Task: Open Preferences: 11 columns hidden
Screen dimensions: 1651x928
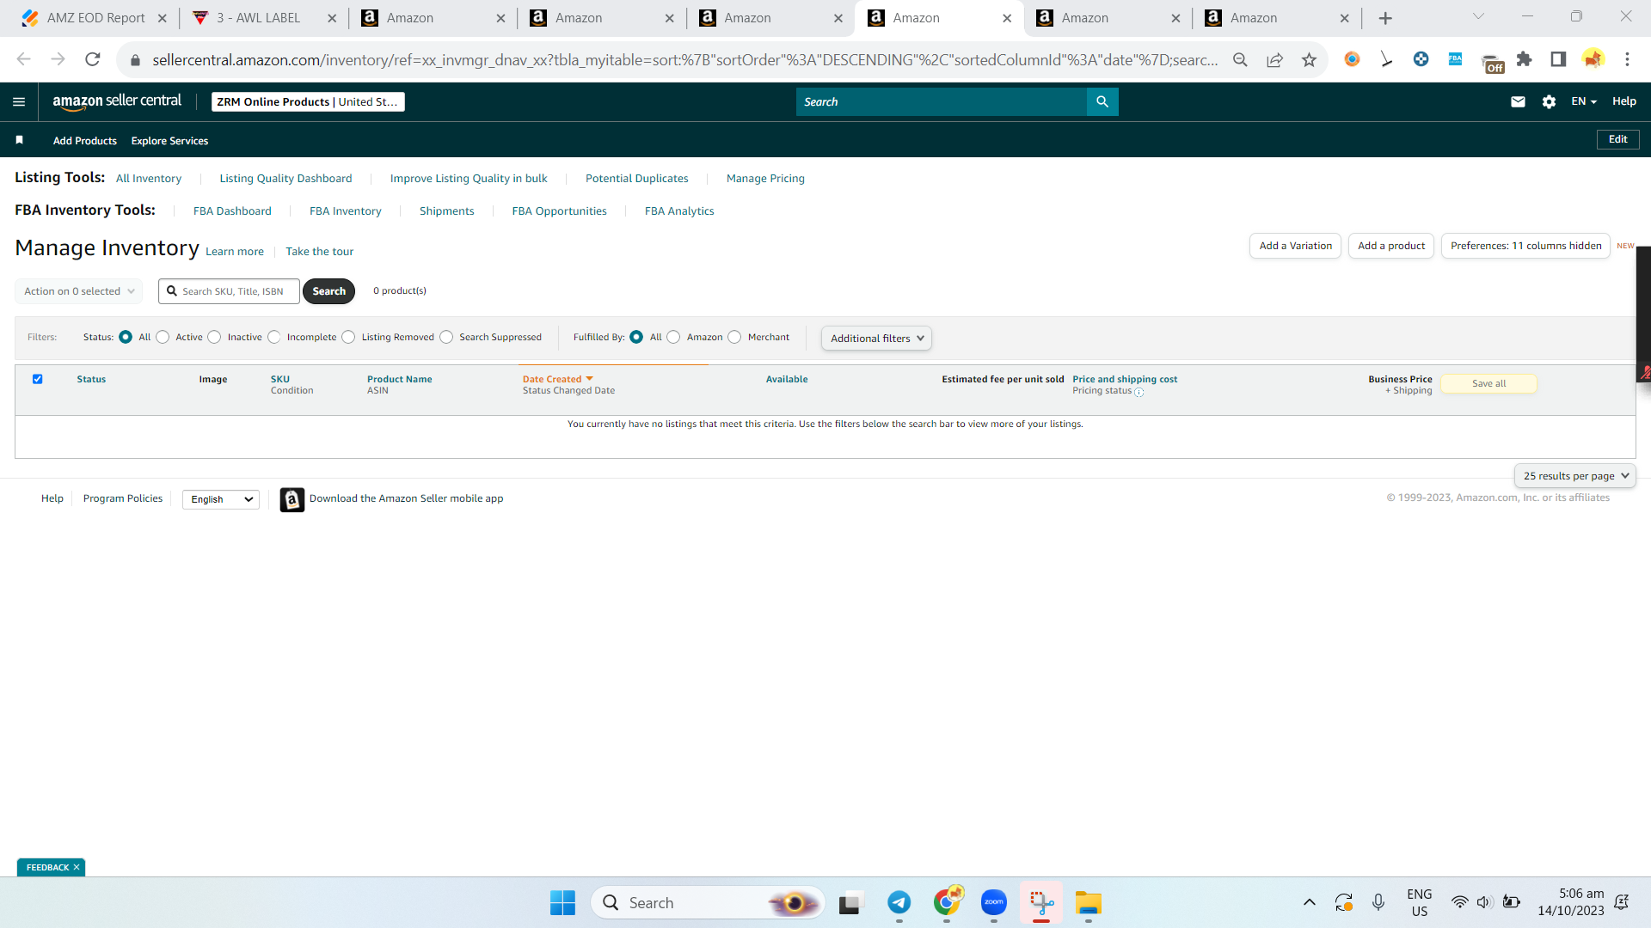Action: point(1525,246)
